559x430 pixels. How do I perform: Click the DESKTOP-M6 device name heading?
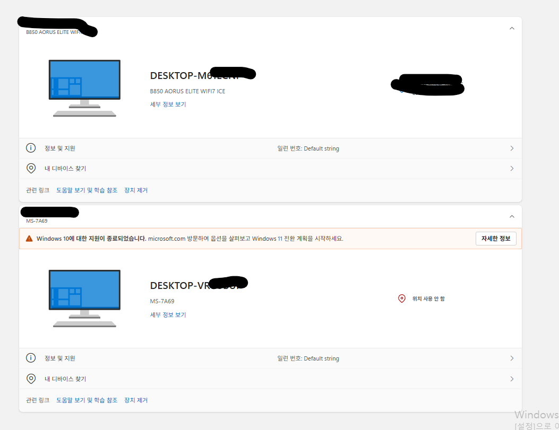tap(195, 75)
